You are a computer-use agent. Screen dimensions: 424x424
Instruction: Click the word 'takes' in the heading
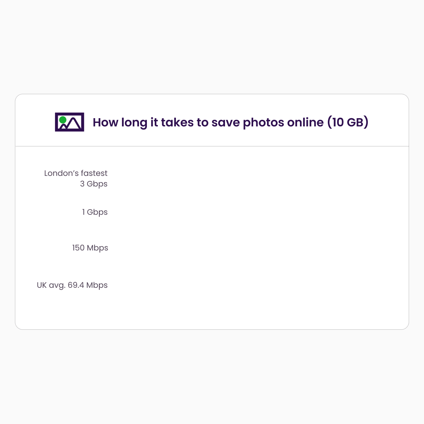pos(177,122)
